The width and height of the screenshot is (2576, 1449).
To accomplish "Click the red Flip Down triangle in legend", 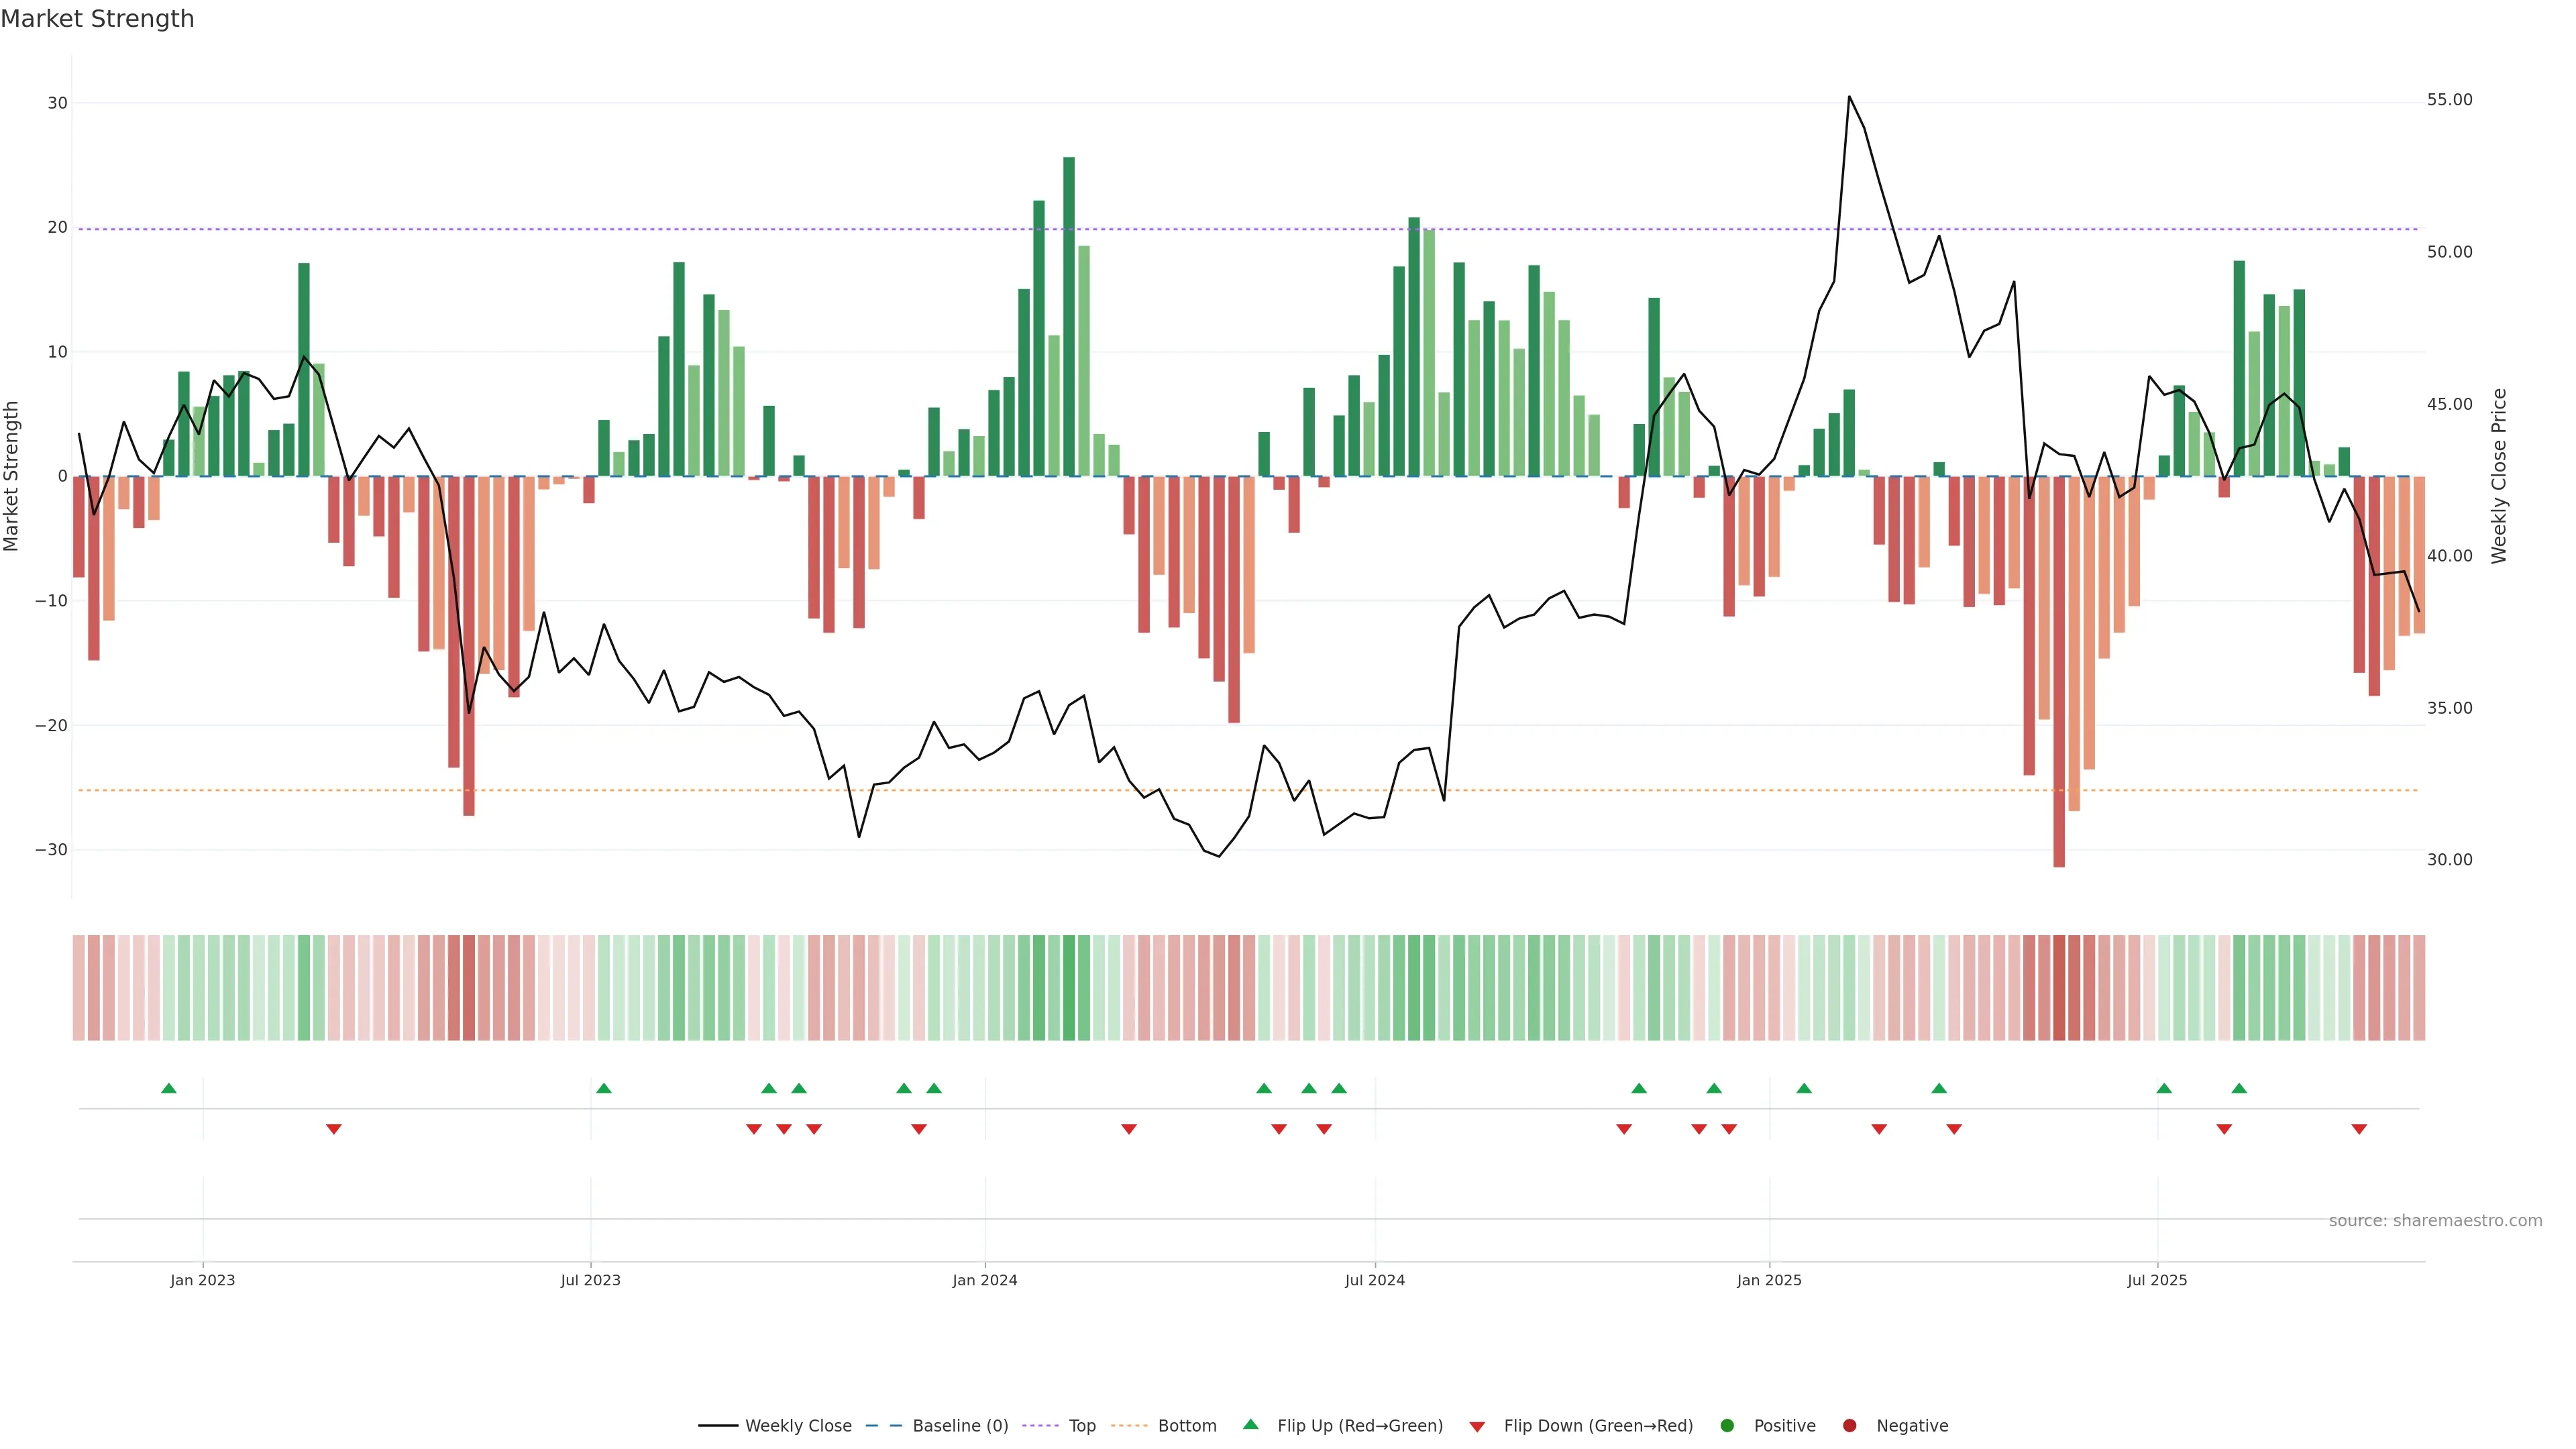I will (x=1477, y=1426).
